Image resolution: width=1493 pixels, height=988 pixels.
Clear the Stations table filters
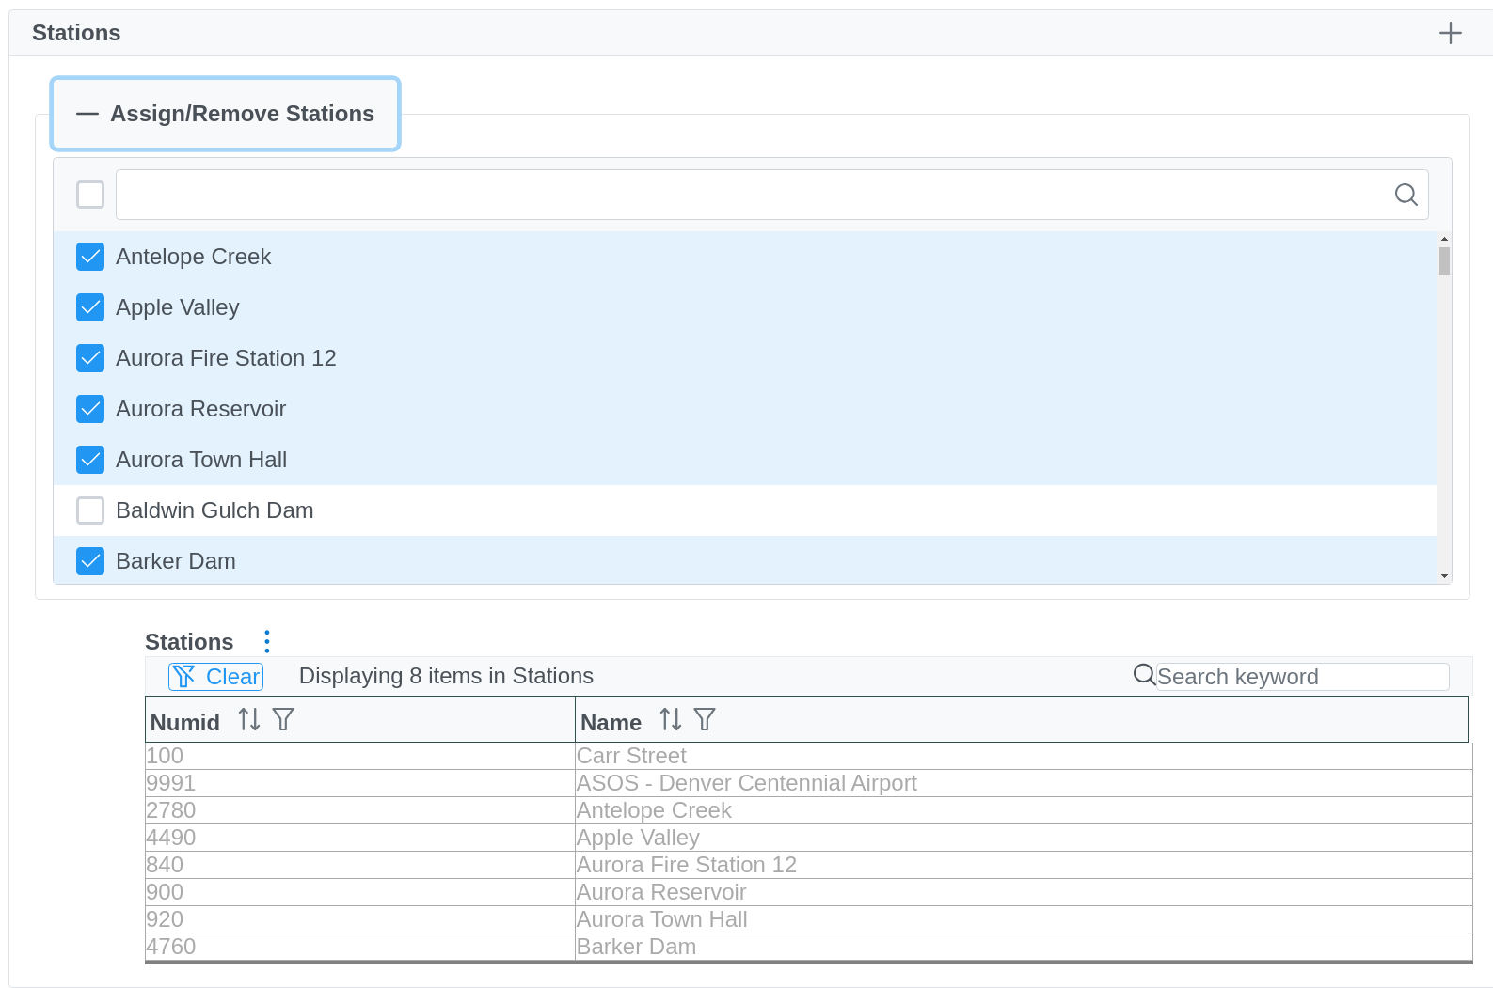215,677
